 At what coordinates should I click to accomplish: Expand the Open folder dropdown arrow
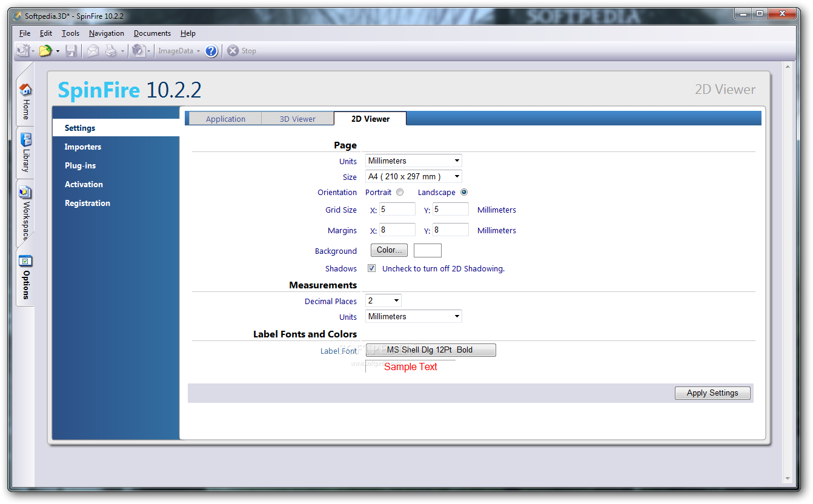pyautogui.click(x=58, y=51)
